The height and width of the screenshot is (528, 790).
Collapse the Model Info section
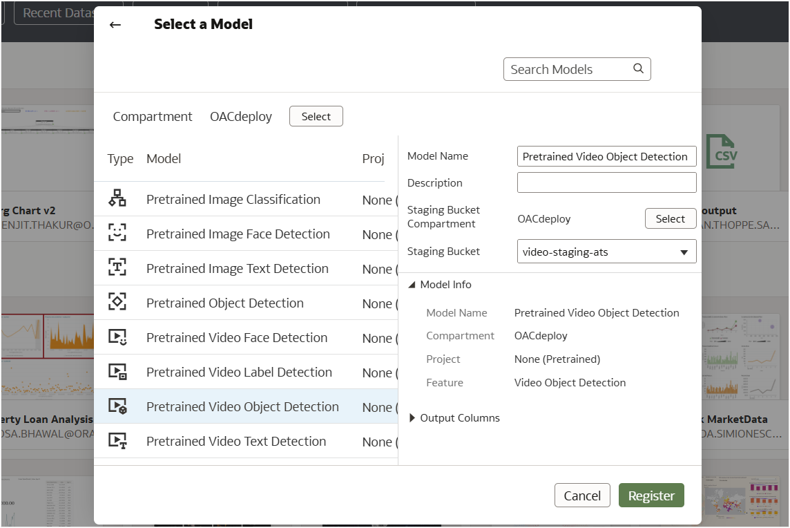[x=412, y=284]
